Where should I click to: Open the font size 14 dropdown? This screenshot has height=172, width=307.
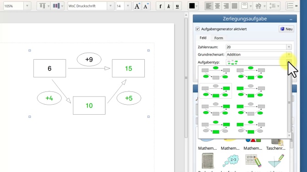coord(128,6)
